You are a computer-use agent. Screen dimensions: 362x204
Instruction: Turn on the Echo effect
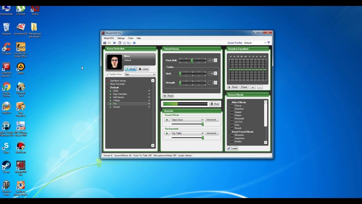[x=237, y=125]
